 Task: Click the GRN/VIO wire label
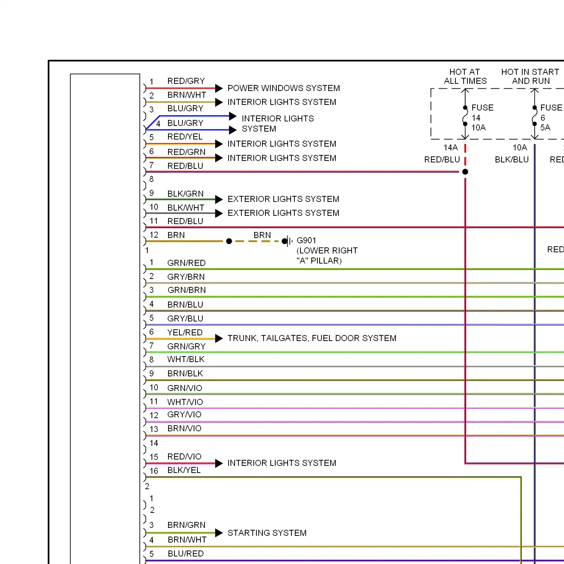(x=185, y=388)
